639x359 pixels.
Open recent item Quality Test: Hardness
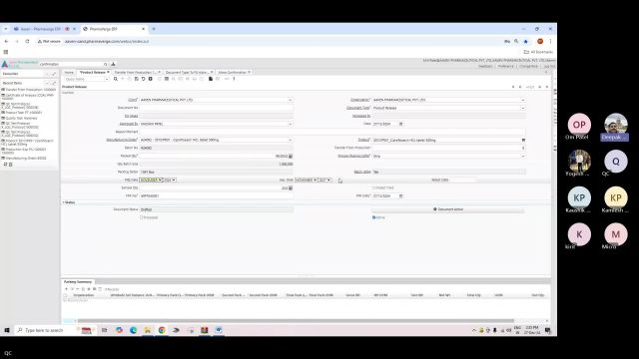pos(20,118)
